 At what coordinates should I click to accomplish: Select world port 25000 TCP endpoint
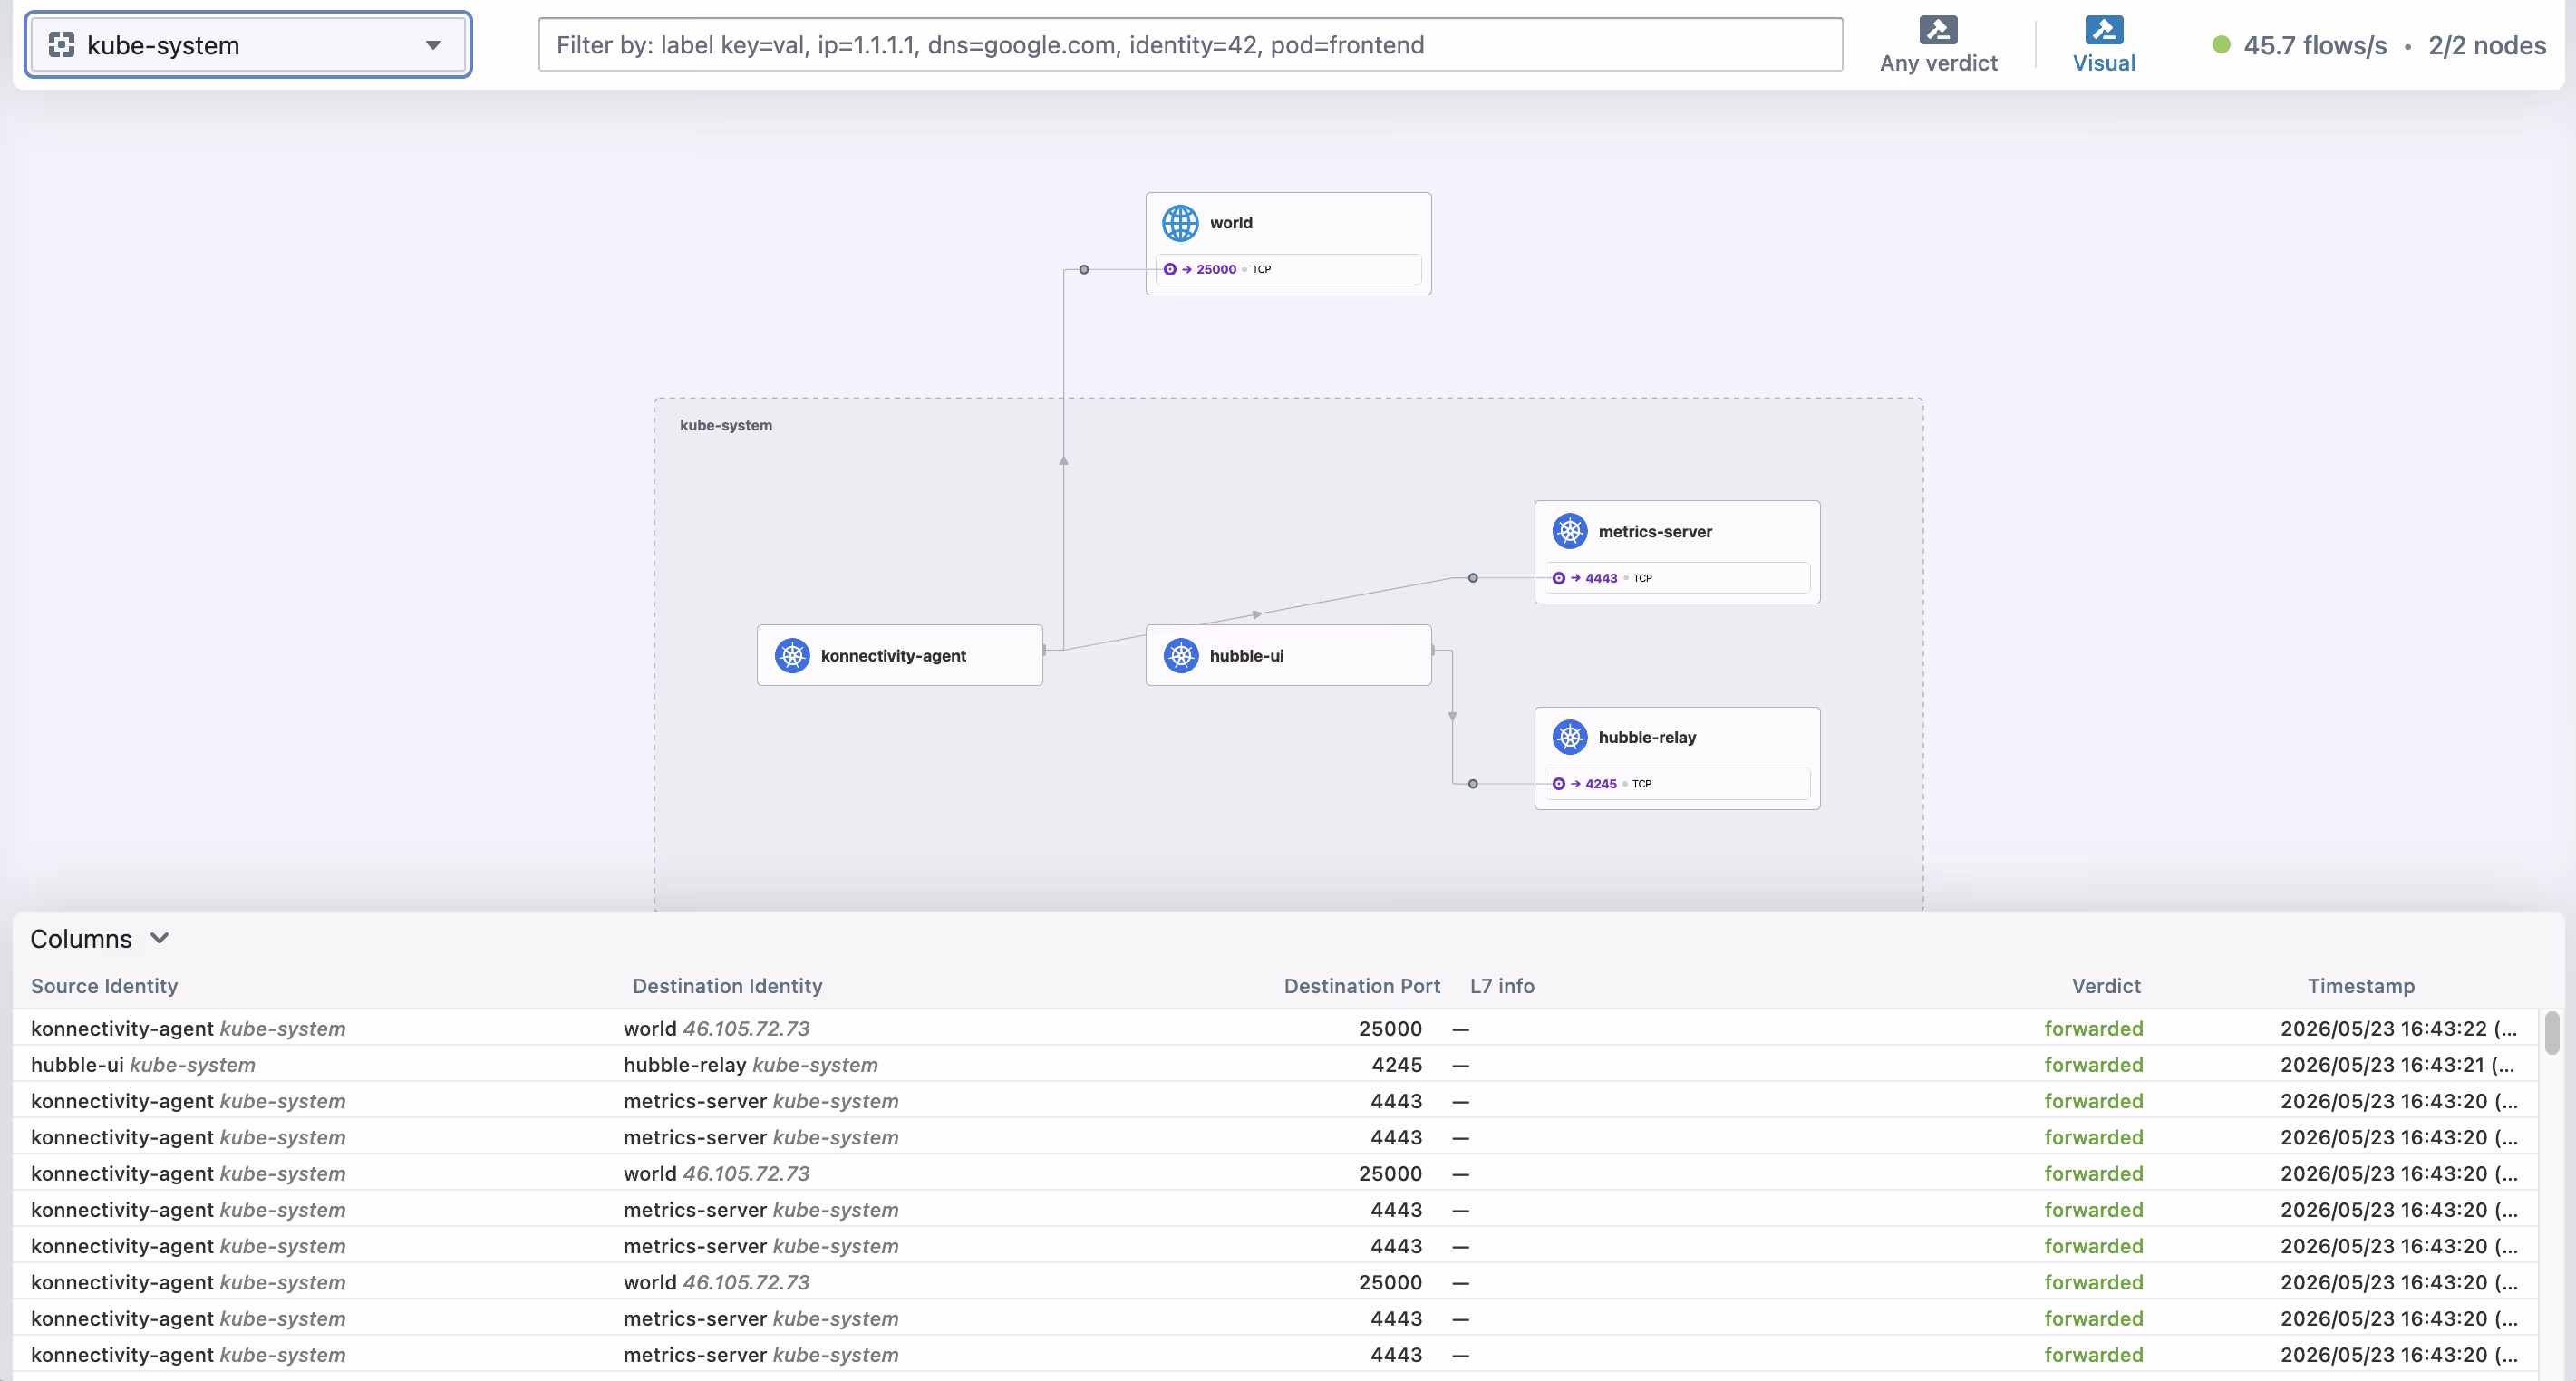click(1288, 269)
